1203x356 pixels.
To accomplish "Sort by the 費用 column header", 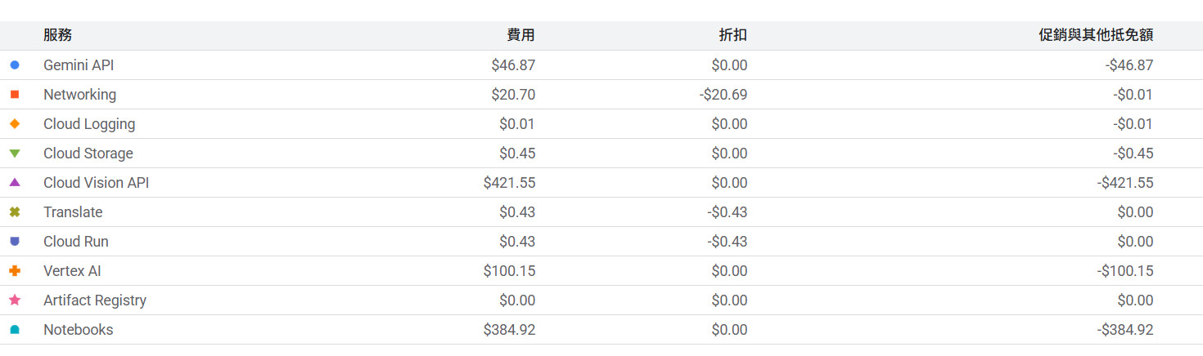I will pos(520,35).
